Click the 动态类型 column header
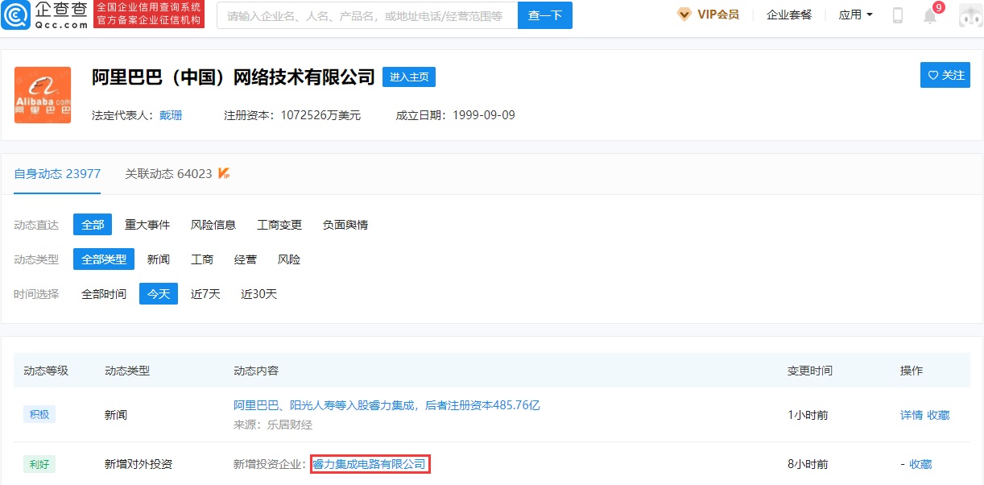 point(127,371)
